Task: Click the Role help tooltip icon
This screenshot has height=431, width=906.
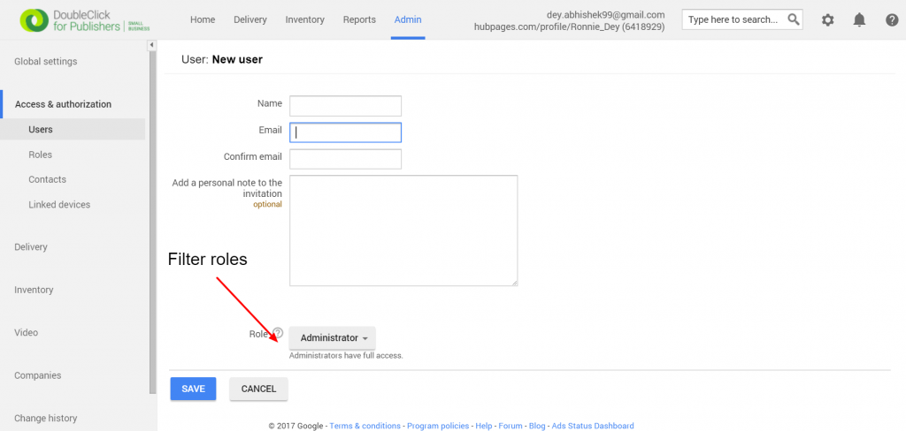Action: pyautogui.click(x=278, y=333)
